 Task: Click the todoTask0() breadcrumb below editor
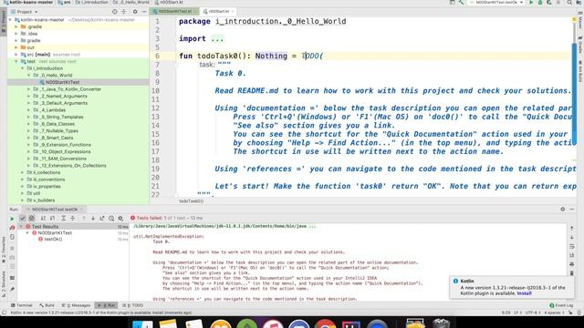pyautogui.click(x=192, y=201)
